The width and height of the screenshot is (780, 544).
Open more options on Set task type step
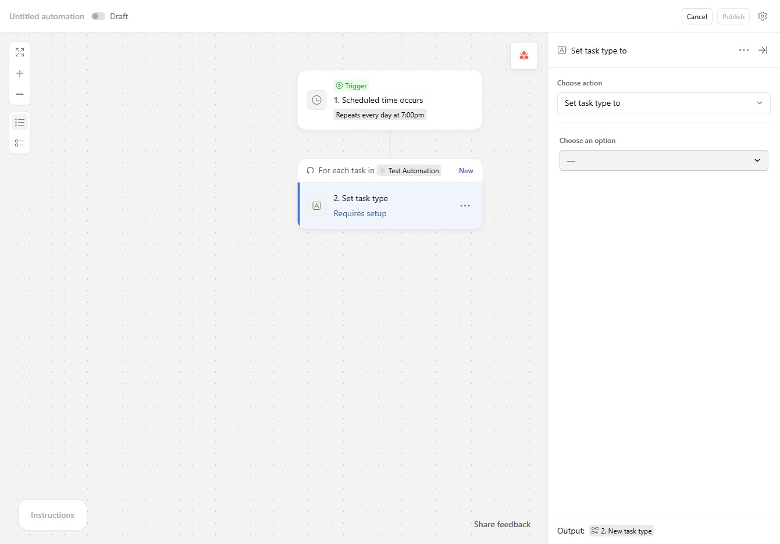click(x=465, y=206)
